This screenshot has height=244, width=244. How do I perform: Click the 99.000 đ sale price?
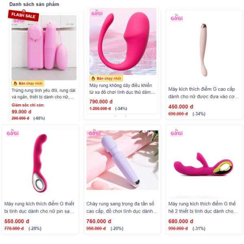coord(22,112)
